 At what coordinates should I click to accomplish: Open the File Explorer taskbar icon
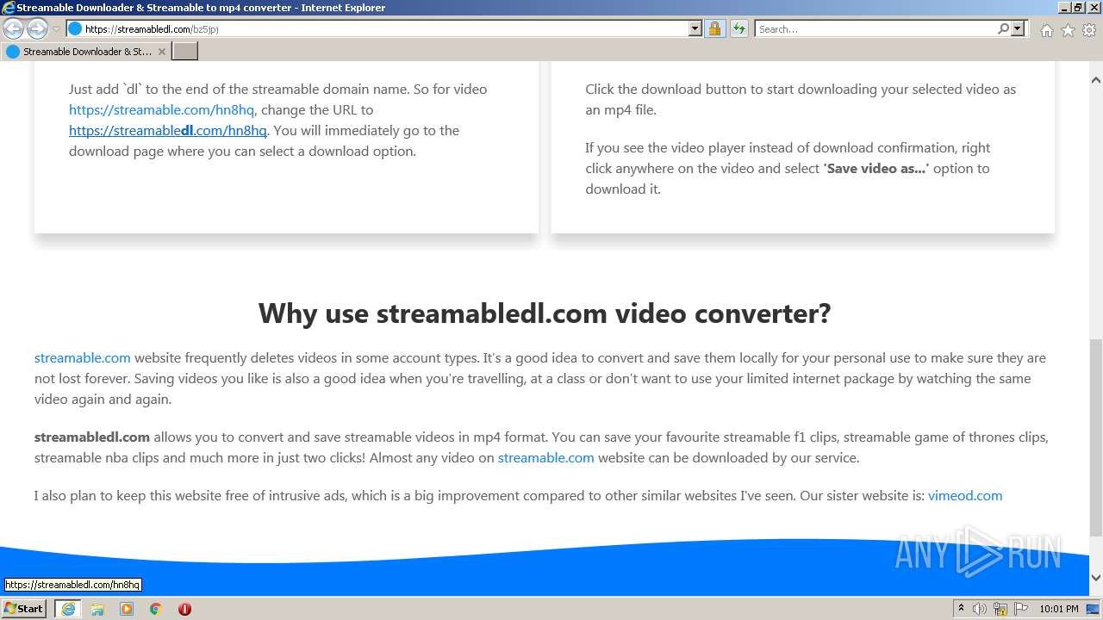97,609
